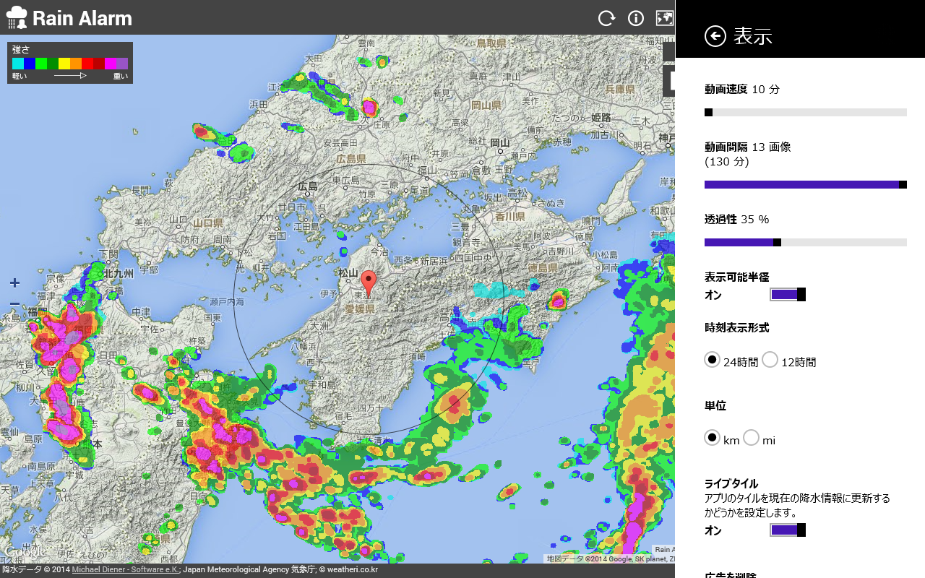Click the 香川県 label on the map

point(509,216)
